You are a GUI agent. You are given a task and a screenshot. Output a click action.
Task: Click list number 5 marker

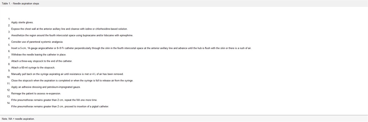[9, 45]
